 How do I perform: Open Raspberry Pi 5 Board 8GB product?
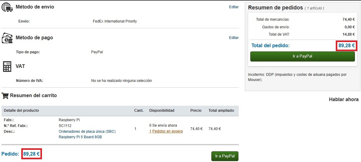click(80, 137)
